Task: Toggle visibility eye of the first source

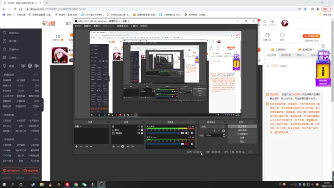Action: (x=139, y=127)
